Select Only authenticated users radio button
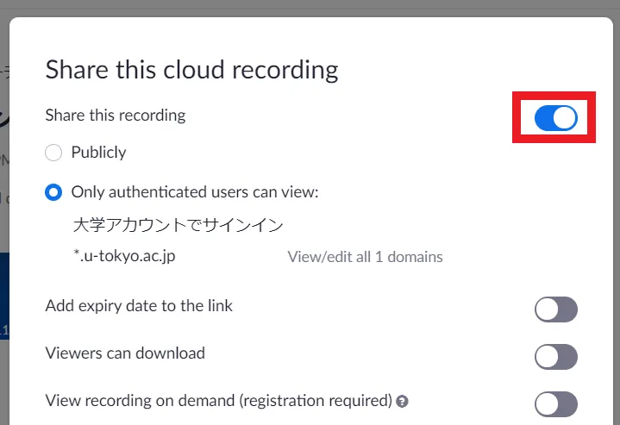This screenshot has height=425, width=620. [53, 192]
